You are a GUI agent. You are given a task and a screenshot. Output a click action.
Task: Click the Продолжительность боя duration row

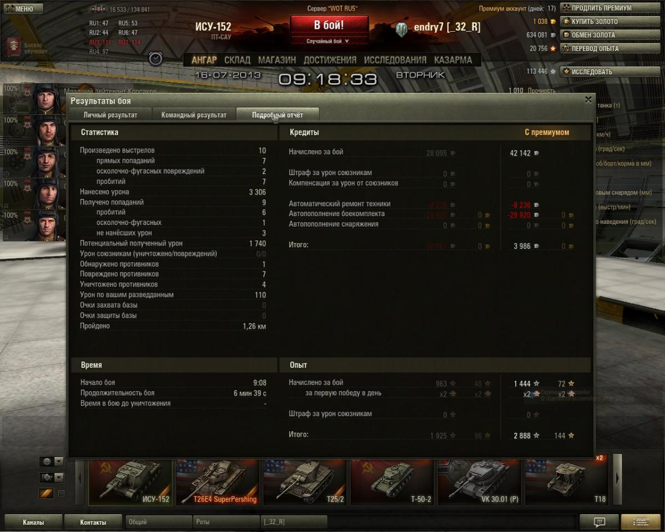(173, 393)
